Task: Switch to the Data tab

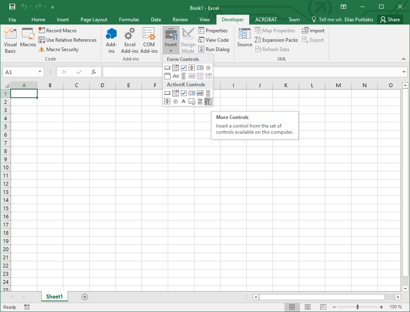Action: 156,20
